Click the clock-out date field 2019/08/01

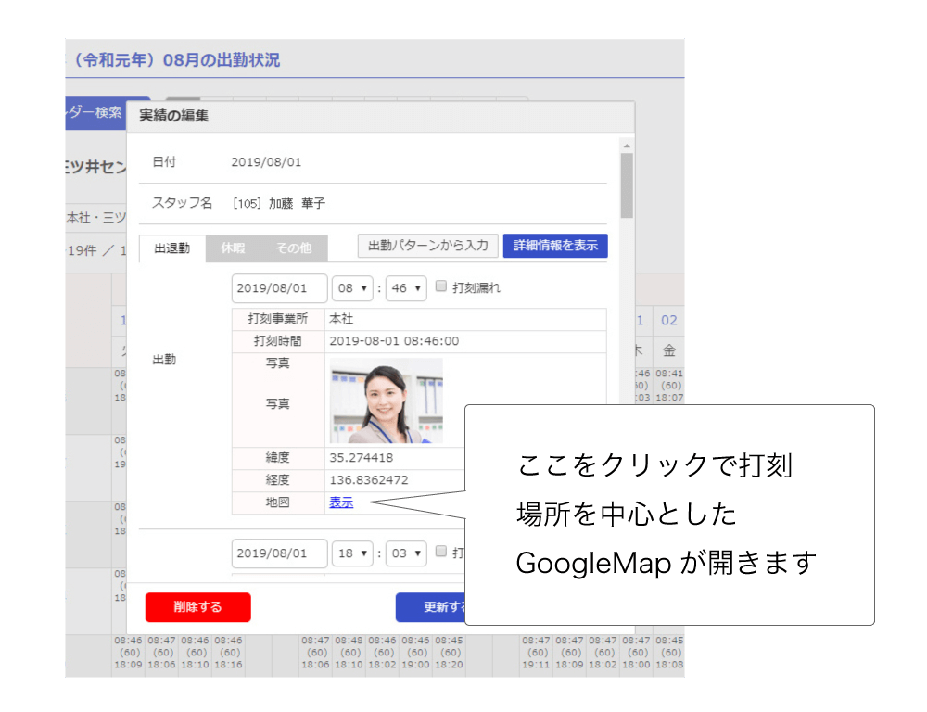[279, 553]
